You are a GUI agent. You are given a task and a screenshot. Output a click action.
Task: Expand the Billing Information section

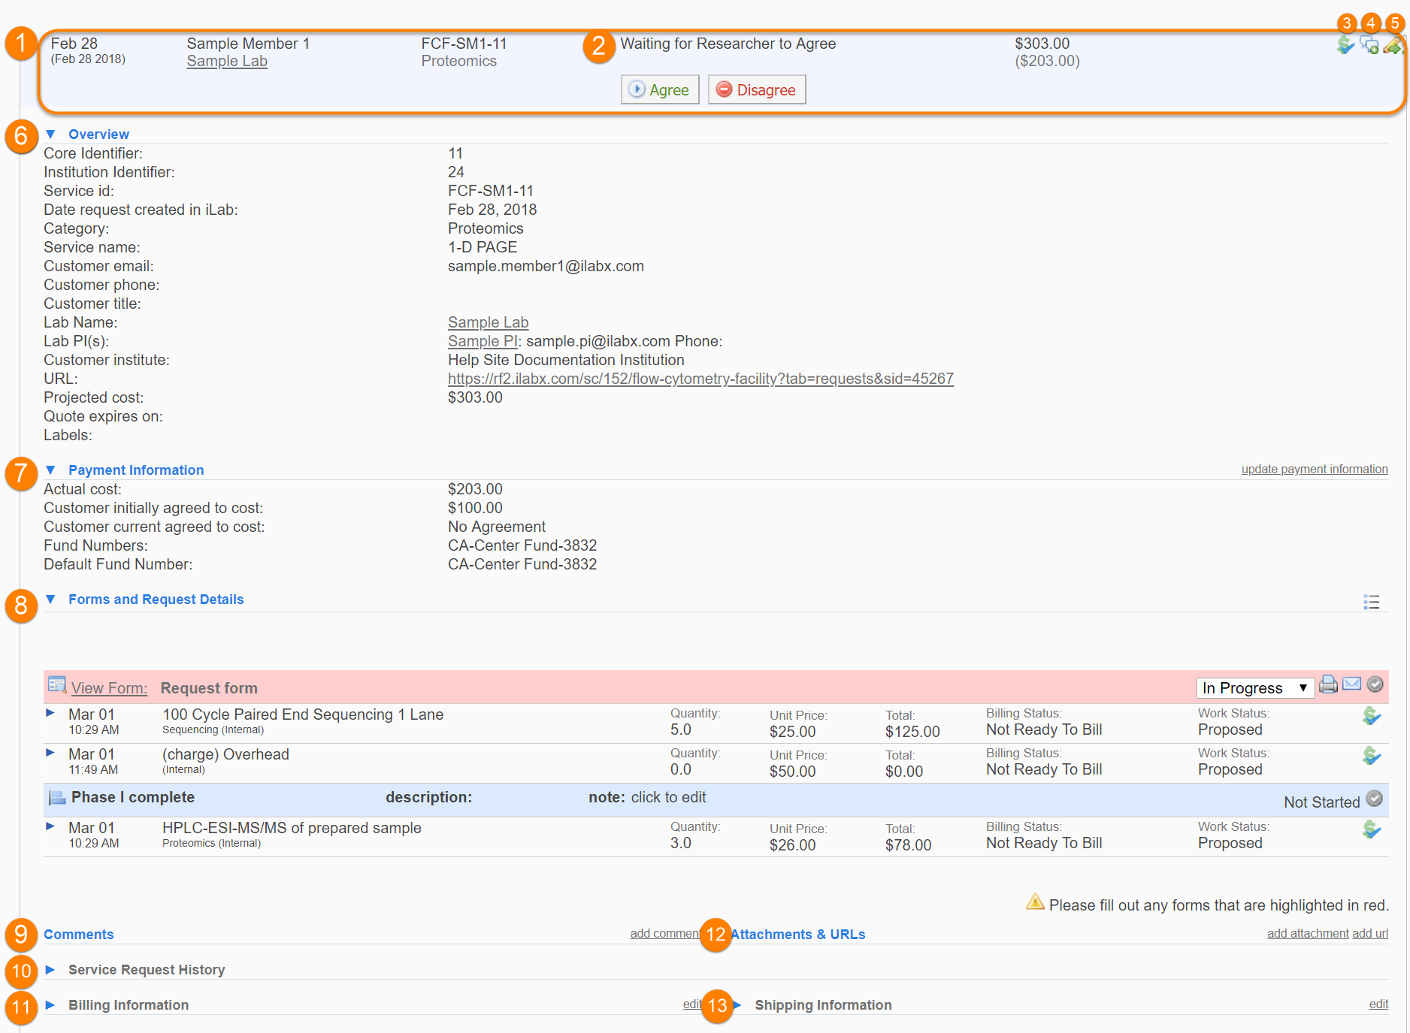coord(51,1005)
